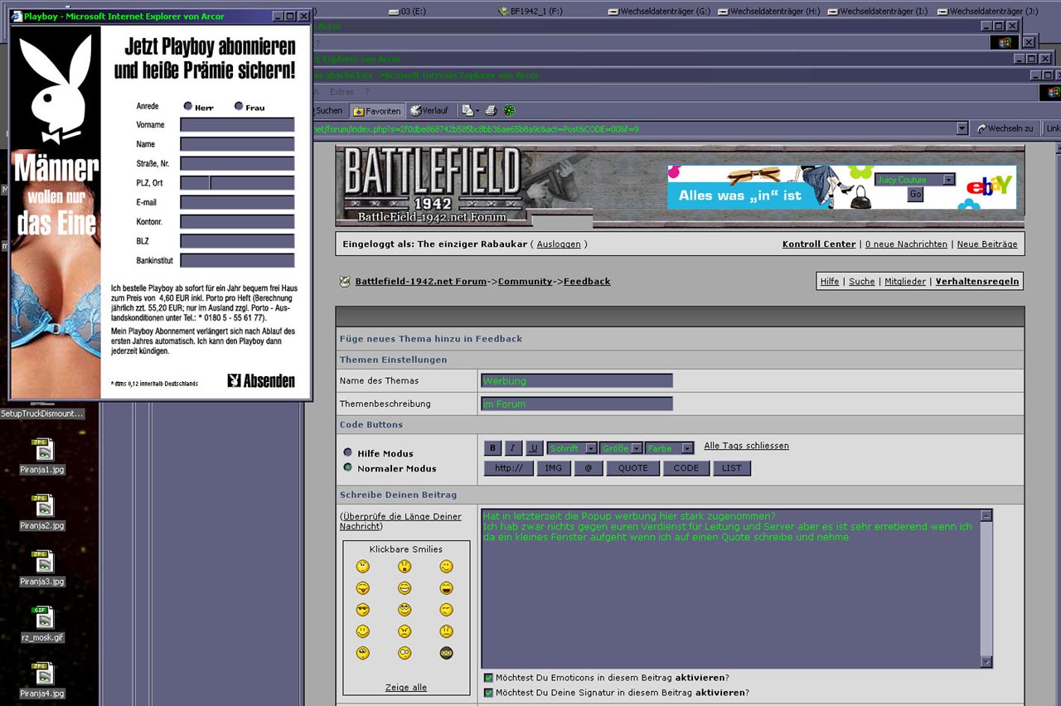The image size is (1061, 706).
Task: Click the Alle Tags schliessen link
Action: 747,446
